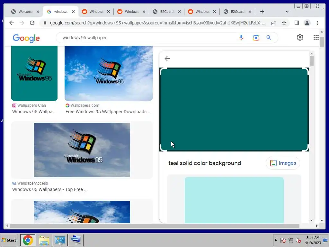This screenshot has width=329, height=247.
Task: Open Chrome profile avatar
Action: pyautogui.click(x=307, y=23)
